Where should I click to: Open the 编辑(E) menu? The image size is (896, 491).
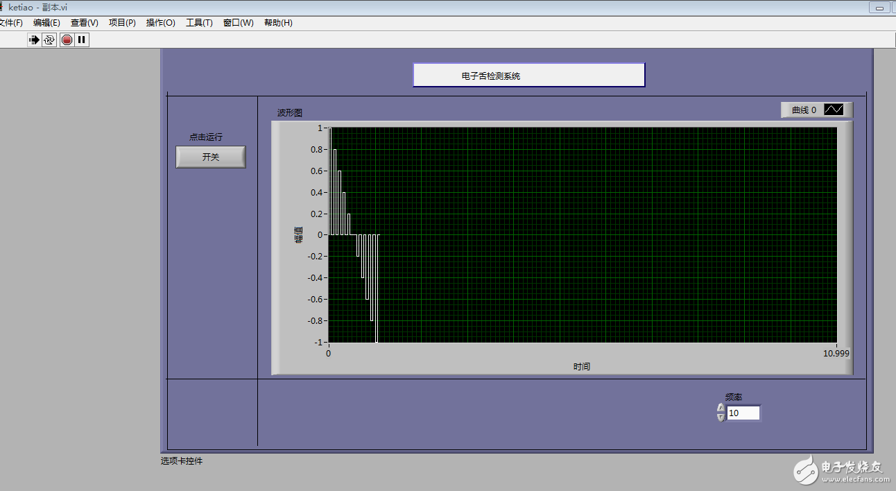pos(46,23)
